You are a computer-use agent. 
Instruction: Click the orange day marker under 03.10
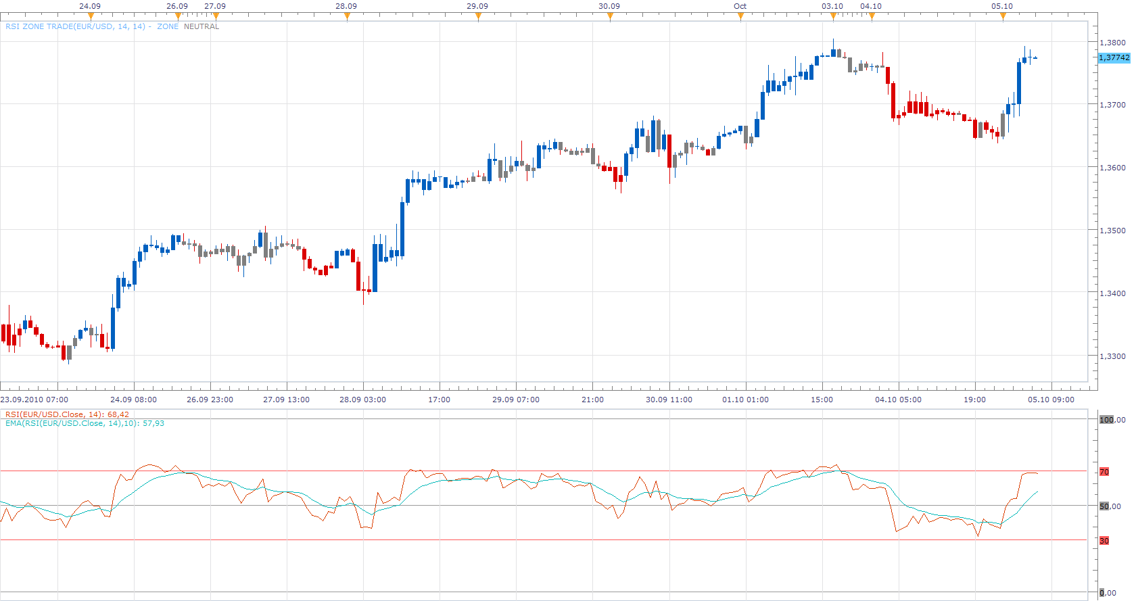(x=833, y=17)
